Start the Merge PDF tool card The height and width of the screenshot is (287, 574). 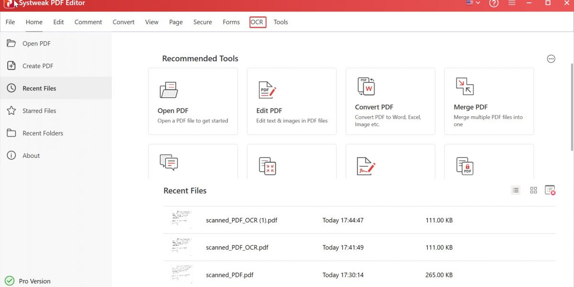click(489, 101)
